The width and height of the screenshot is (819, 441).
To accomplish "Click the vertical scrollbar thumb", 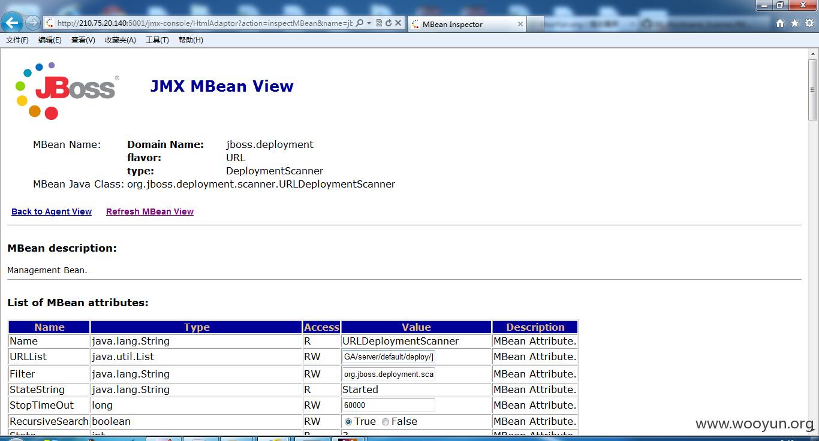I will [813, 90].
